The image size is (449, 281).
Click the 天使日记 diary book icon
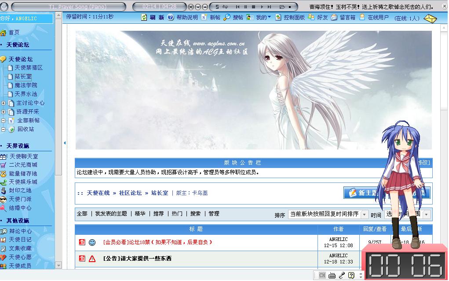click(x=3, y=240)
